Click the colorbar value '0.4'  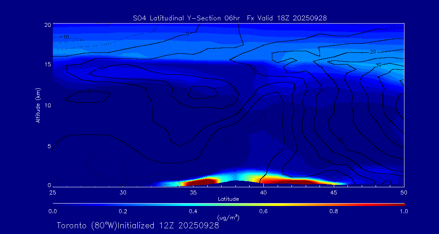coord(193,211)
